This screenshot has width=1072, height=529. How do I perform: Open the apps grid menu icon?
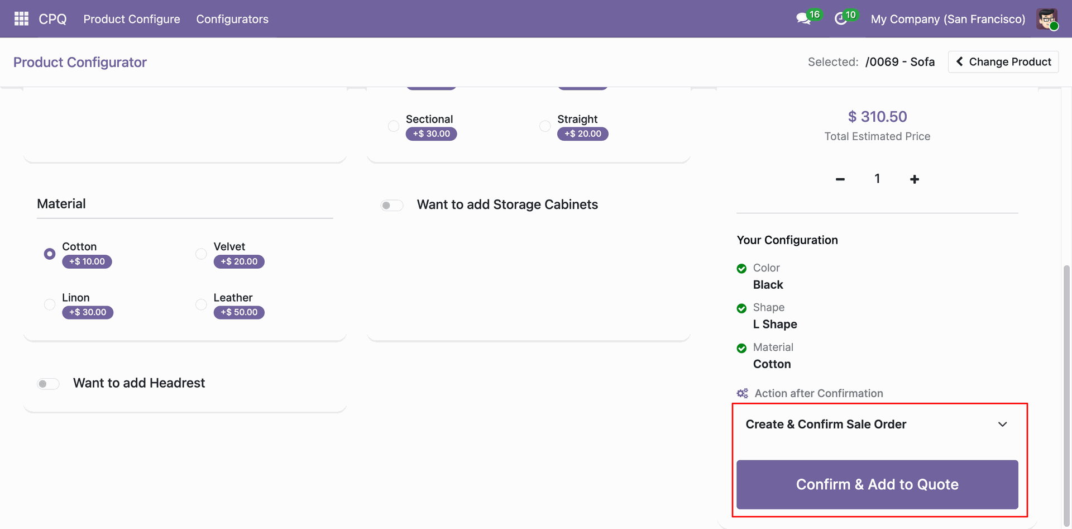tap(21, 19)
